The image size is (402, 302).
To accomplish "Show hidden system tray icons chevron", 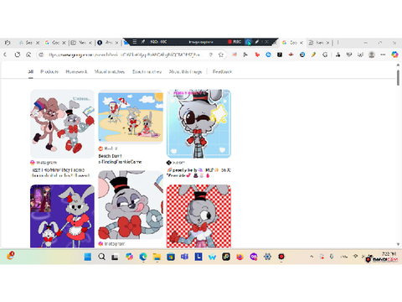I will tap(312, 256).
